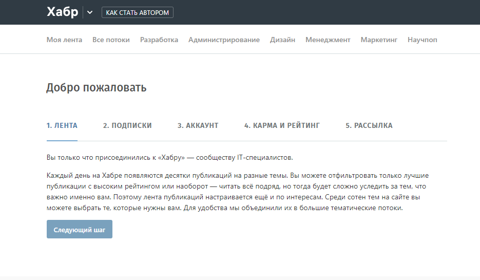Image resolution: width=480 pixels, height=280 pixels.
Task: Open the Моя лента section
Action: point(64,40)
